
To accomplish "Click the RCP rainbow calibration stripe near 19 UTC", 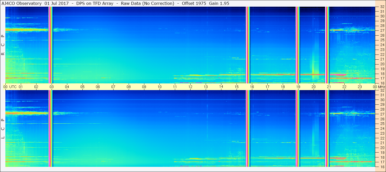I will click(298, 45).
